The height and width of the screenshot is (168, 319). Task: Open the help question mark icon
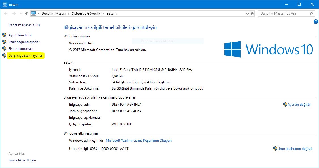tap(316, 22)
